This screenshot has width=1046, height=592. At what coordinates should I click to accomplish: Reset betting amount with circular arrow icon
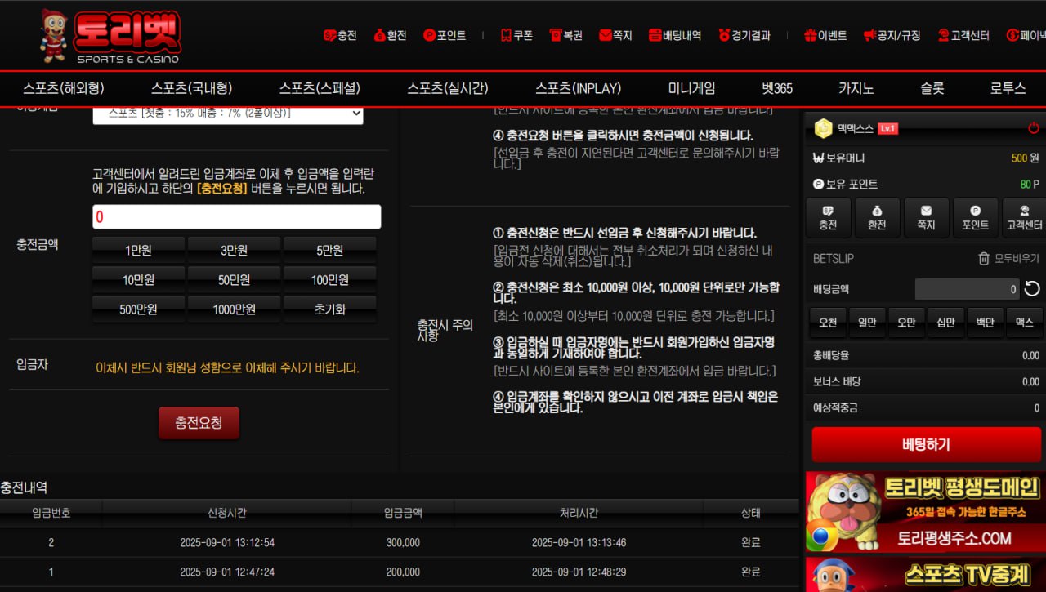[x=1032, y=289]
